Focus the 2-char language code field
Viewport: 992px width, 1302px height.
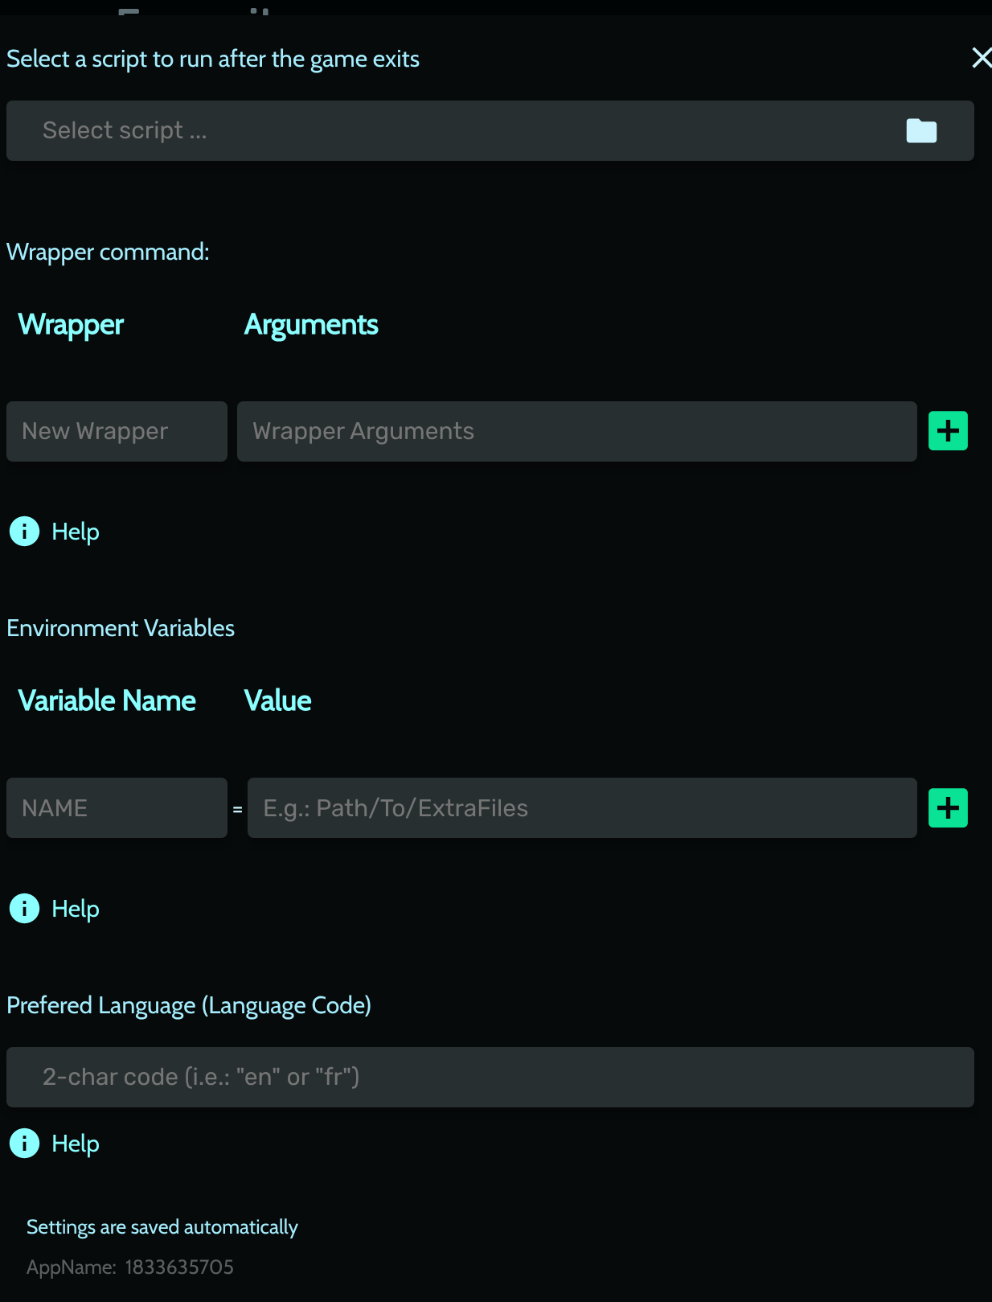click(490, 1078)
